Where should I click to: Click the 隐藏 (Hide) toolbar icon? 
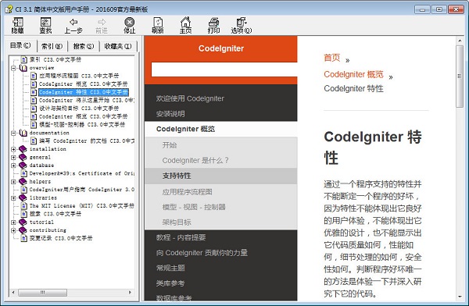(17, 26)
